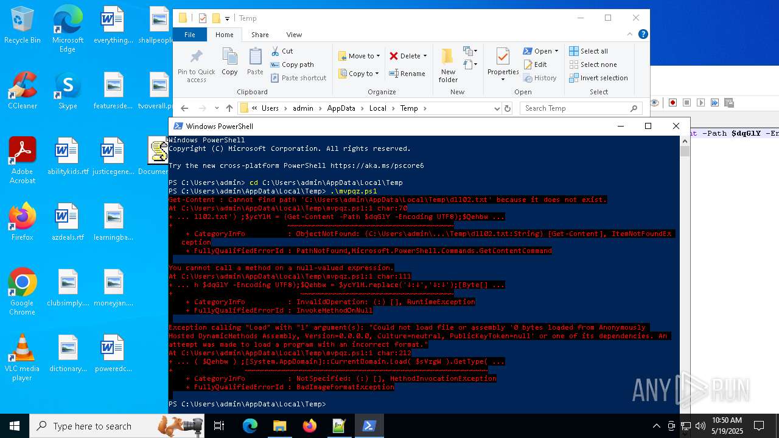Open the Copy to dropdown
Screen dimensions: 779x438
[359, 74]
